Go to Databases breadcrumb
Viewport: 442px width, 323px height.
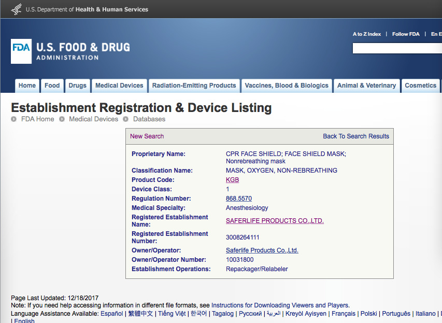click(149, 119)
